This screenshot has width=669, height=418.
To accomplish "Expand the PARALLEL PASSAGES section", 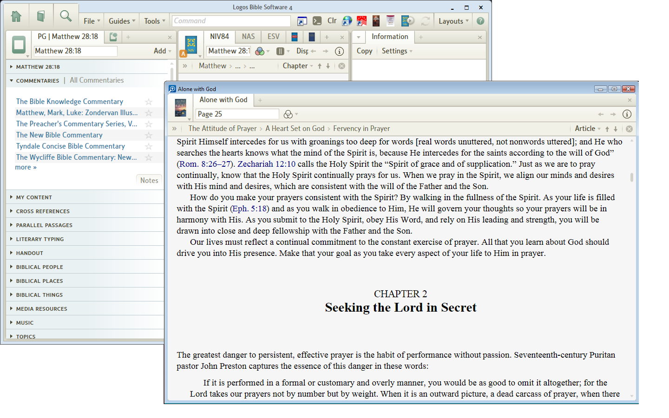I will (x=41, y=225).
